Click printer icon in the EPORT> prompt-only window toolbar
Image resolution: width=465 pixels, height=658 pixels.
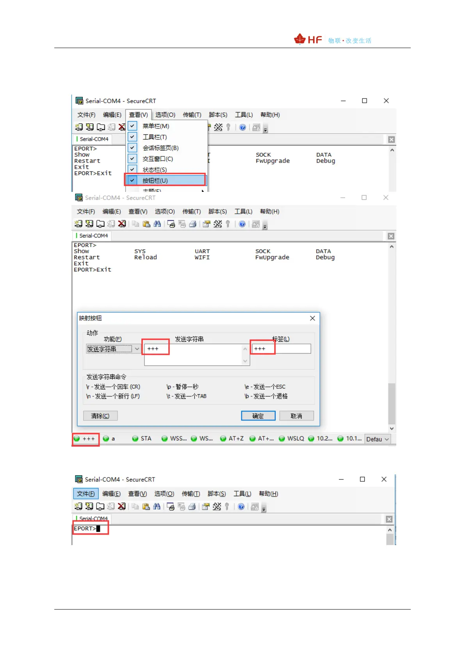coord(192,506)
